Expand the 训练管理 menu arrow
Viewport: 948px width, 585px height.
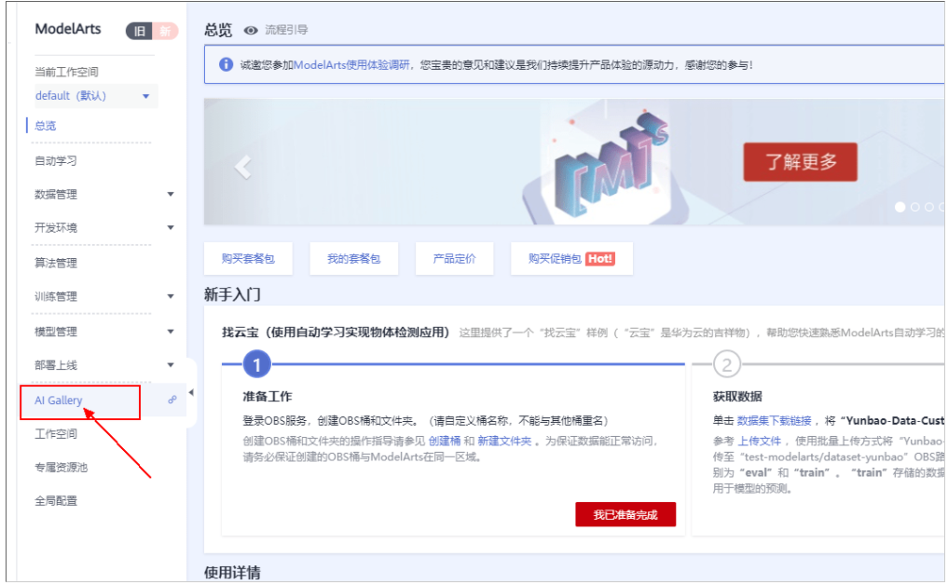171,296
